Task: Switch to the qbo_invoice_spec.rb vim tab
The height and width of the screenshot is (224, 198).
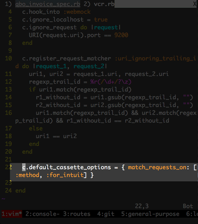Action: pos(48,4)
